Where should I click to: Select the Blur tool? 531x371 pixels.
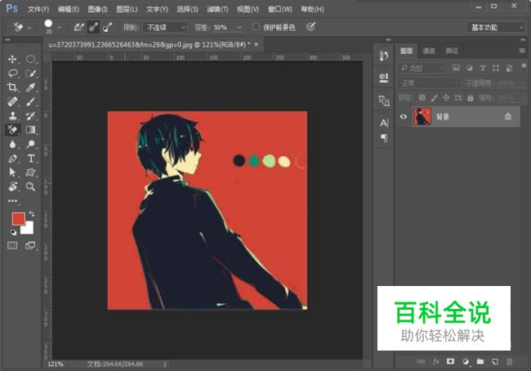click(12, 144)
